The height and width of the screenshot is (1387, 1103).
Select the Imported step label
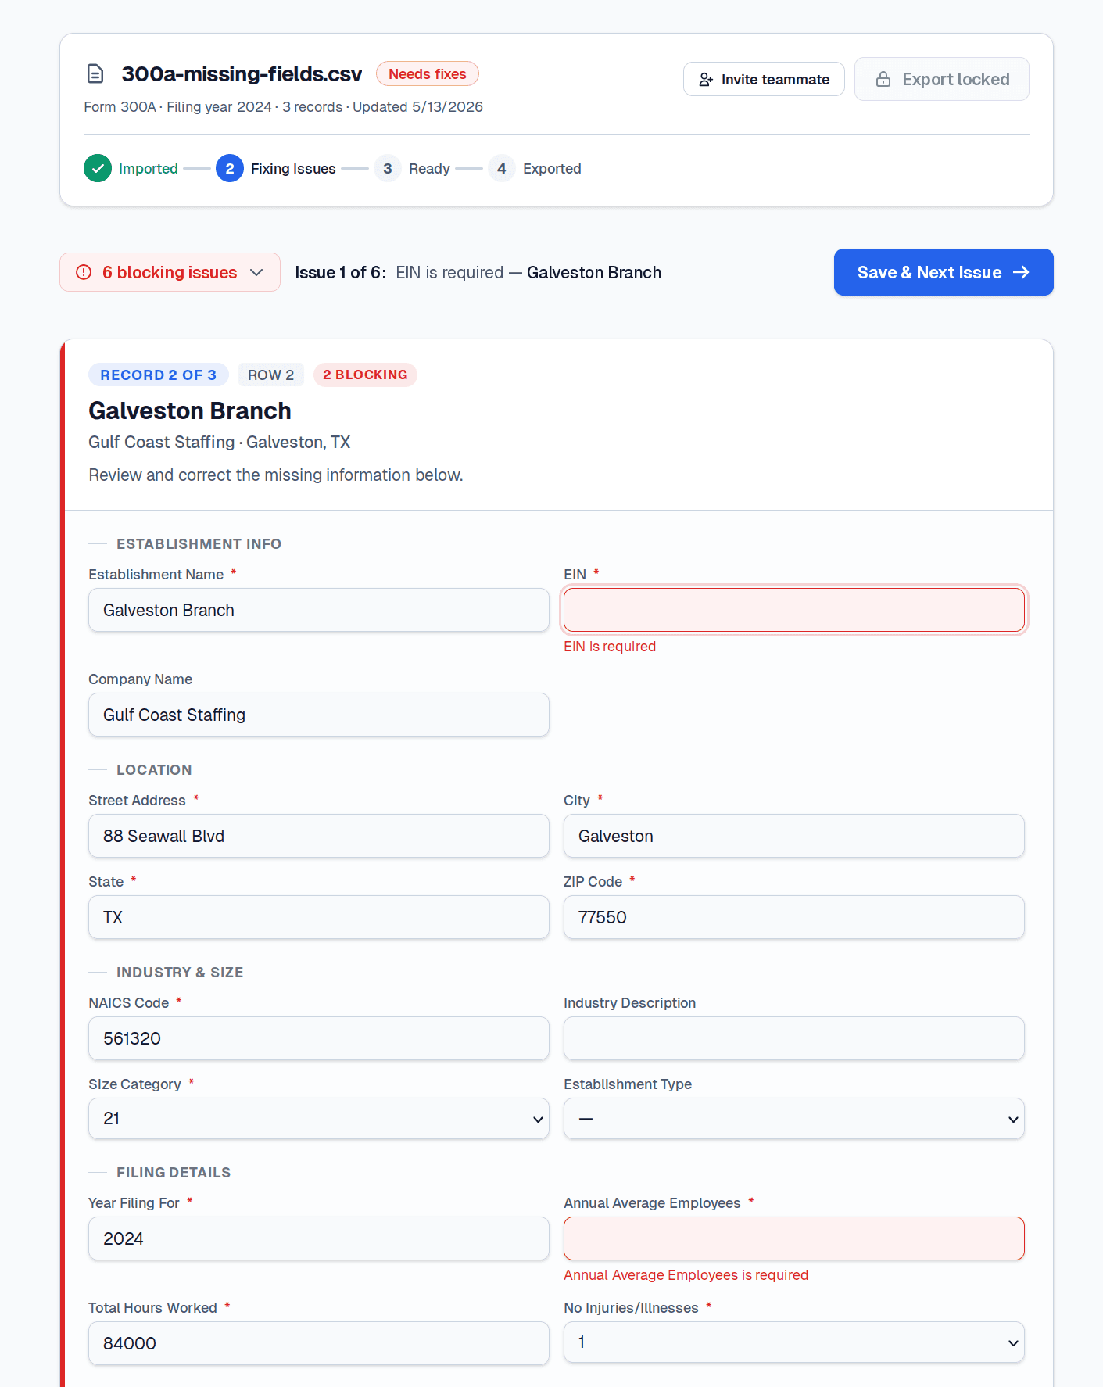(x=149, y=168)
